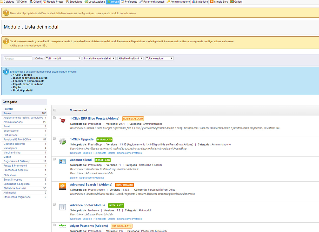Select the Preferiti category
319x232 pixels.
24,109
